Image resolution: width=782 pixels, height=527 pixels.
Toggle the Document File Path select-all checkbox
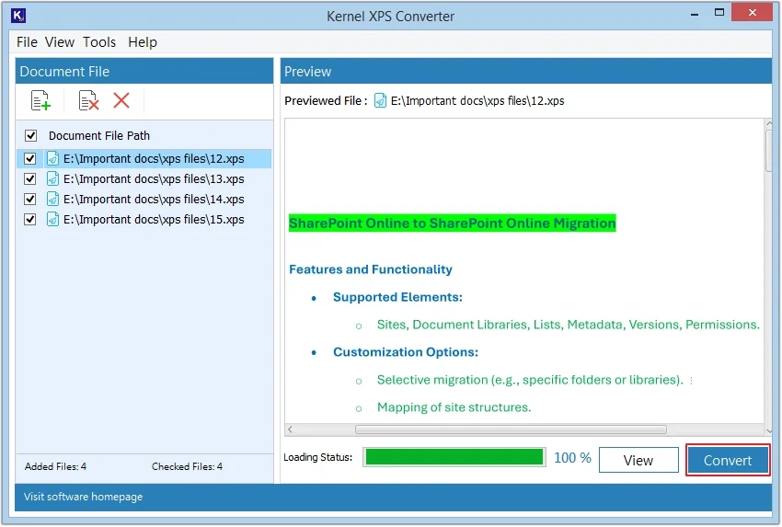coord(31,135)
